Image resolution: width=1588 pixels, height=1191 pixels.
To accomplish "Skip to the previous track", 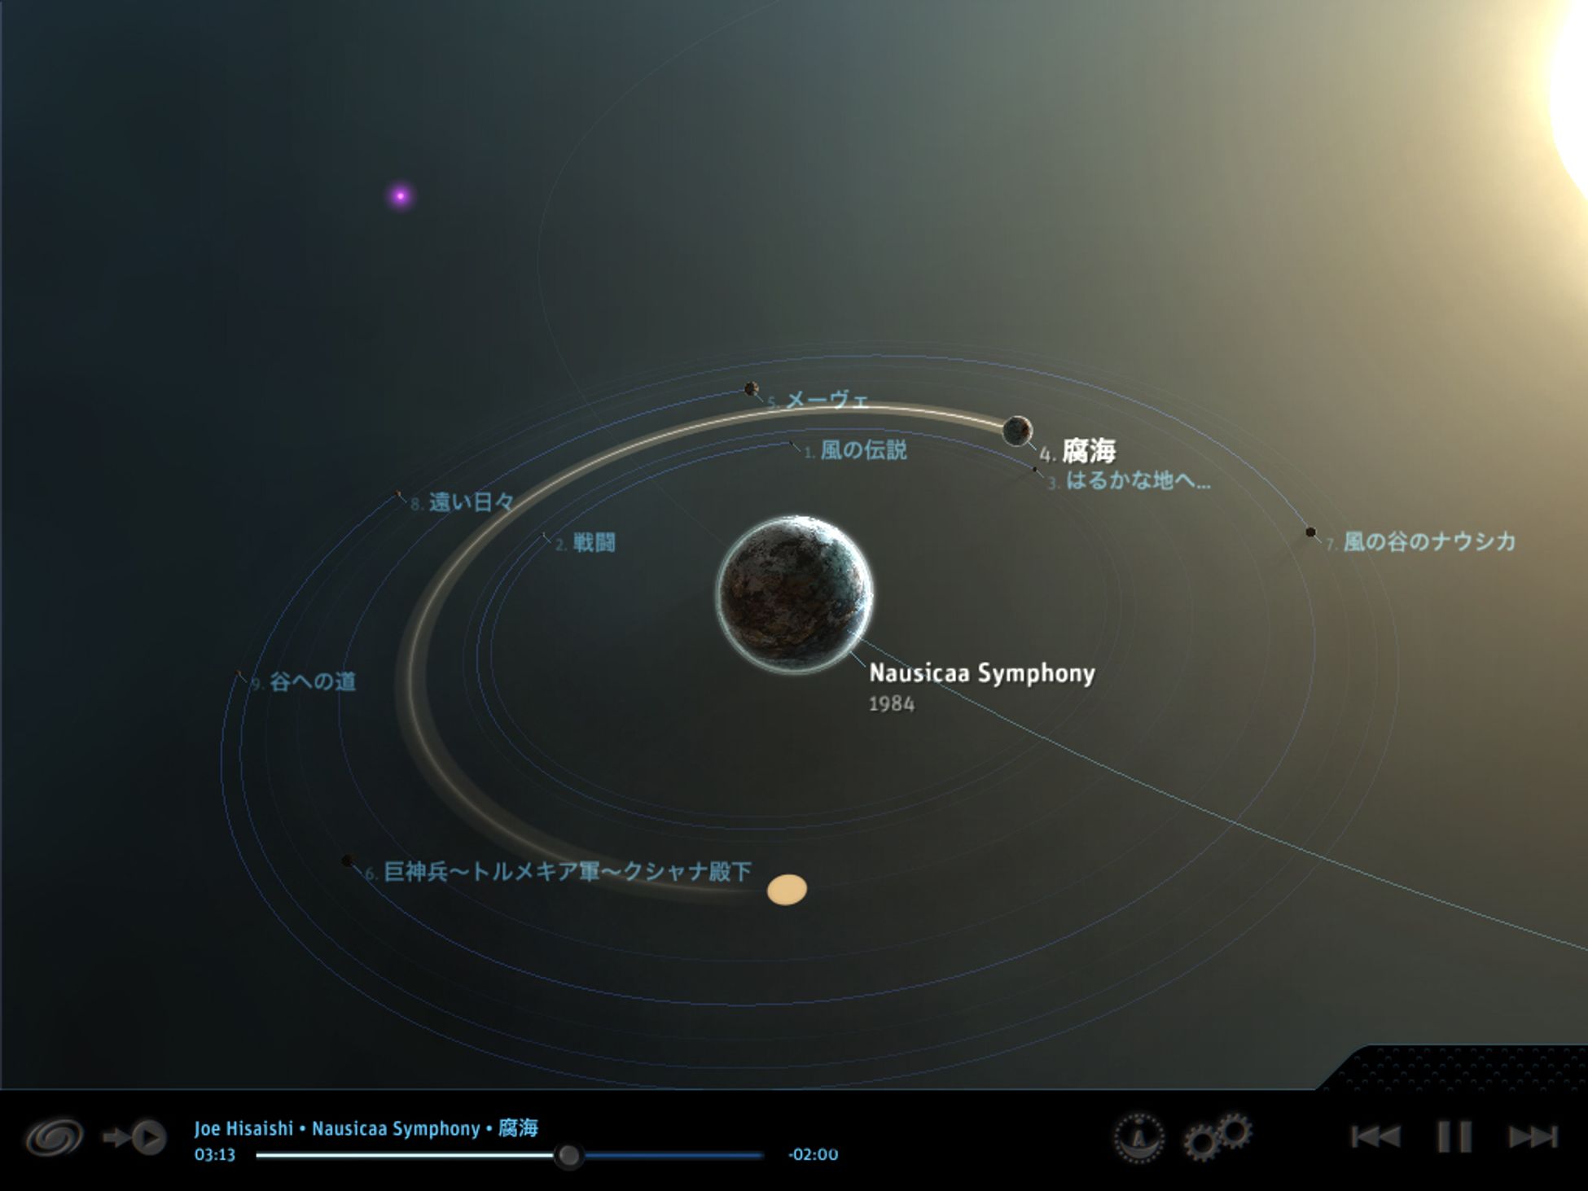I will (1375, 1136).
